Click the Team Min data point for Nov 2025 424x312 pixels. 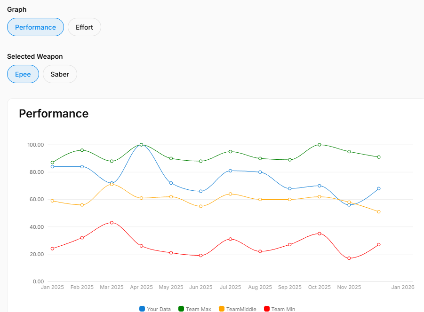coord(349,258)
